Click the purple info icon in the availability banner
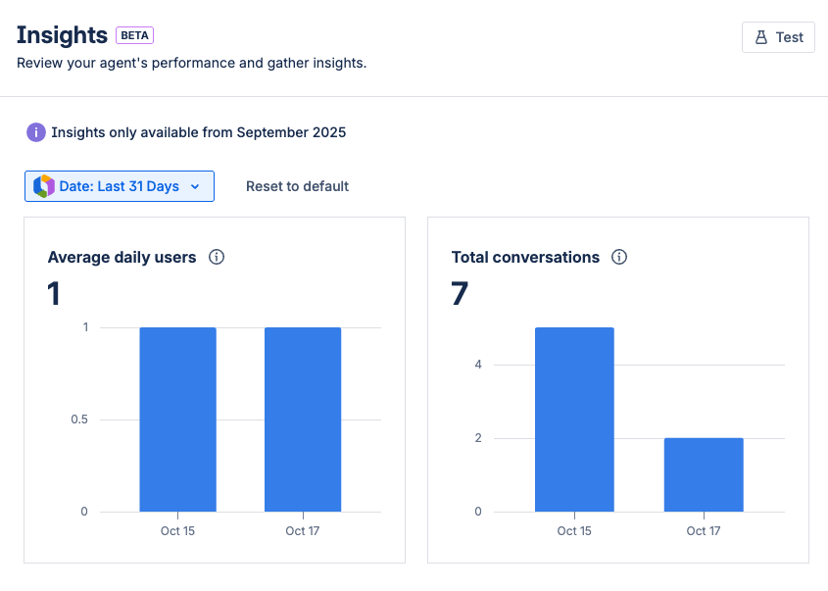 click(36, 132)
